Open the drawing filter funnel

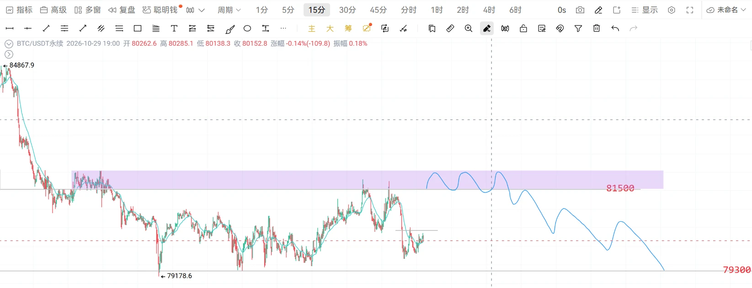tap(578, 28)
